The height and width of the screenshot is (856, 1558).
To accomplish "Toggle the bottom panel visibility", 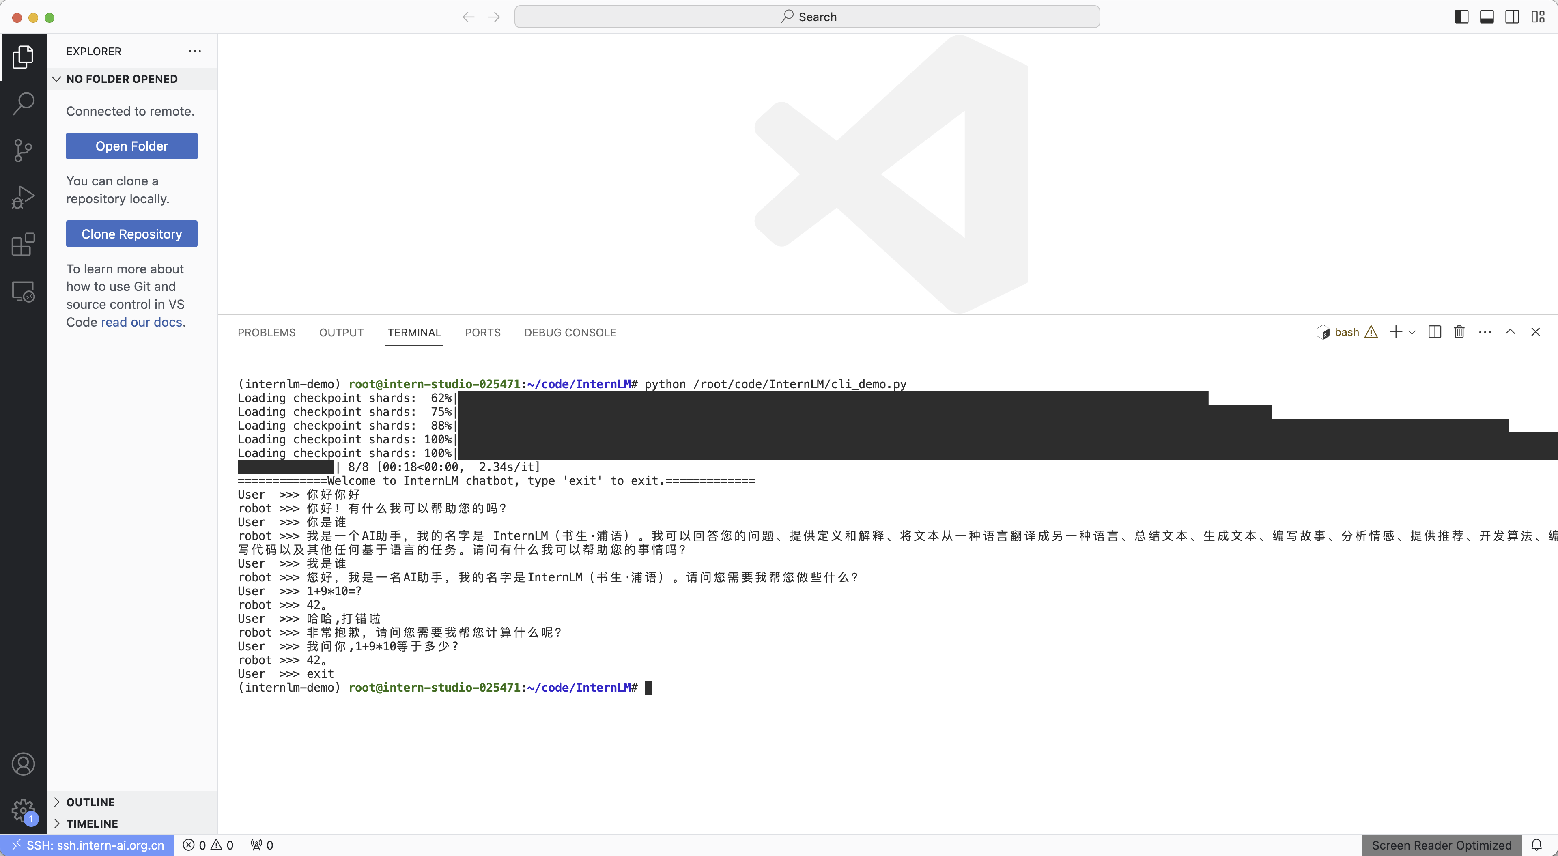I will [1487, 17].
